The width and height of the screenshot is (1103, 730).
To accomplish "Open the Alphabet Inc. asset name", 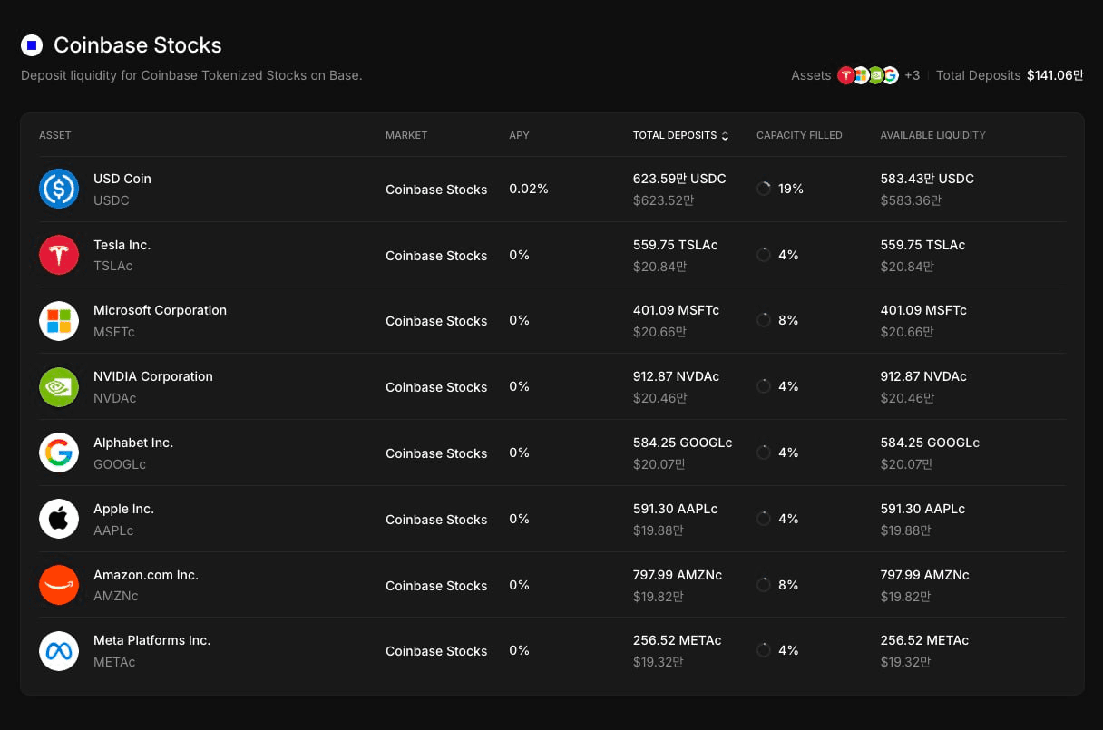I will point(133,443).
